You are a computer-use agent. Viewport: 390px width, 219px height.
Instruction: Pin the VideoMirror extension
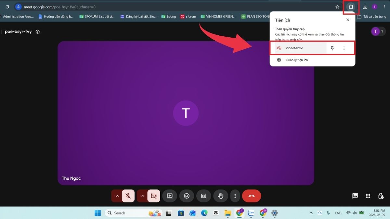coord(332,48)
